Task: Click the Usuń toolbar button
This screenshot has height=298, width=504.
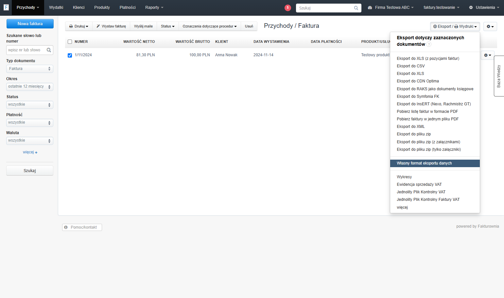Action: pyautogui.click(x=249, y=26)
